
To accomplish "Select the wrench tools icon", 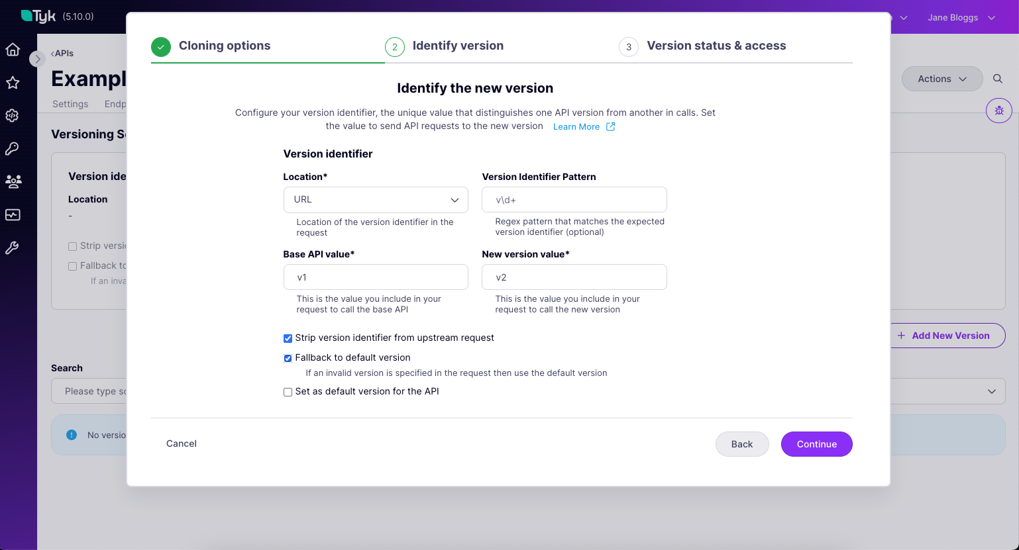I will click(12, 248).
